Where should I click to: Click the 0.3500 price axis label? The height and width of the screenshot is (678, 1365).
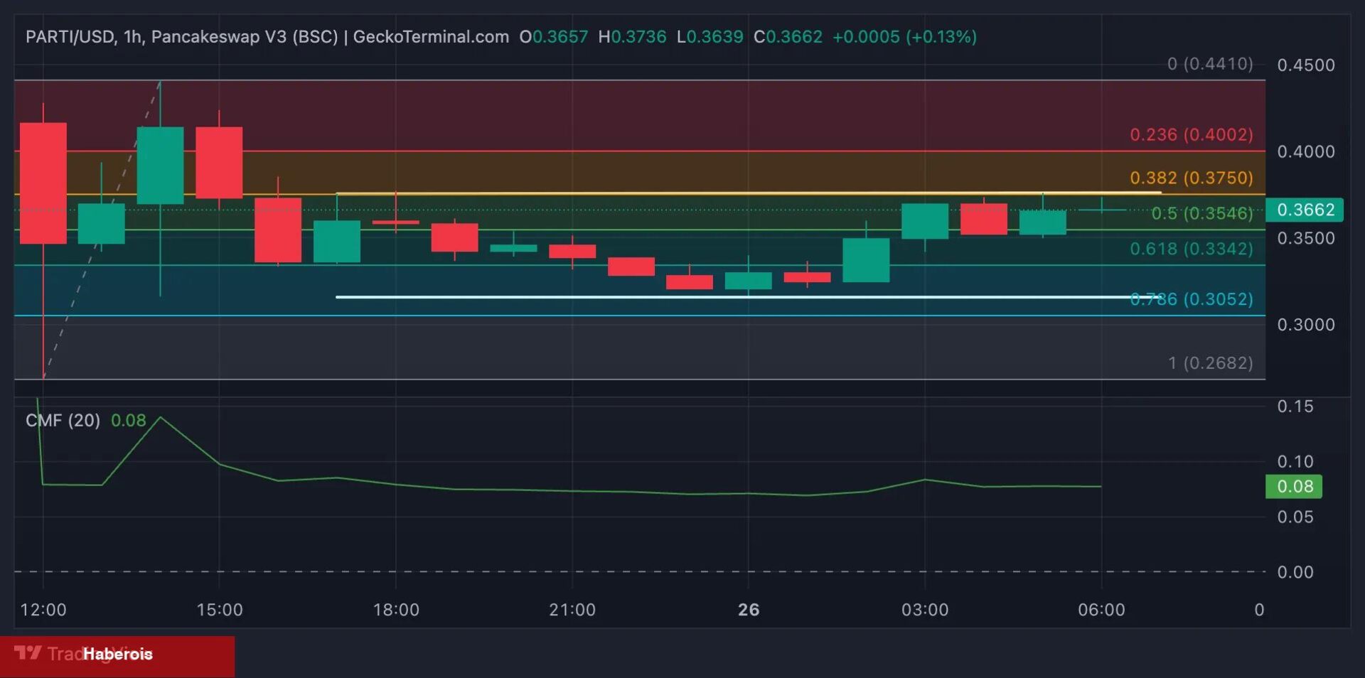[1306, 238]
